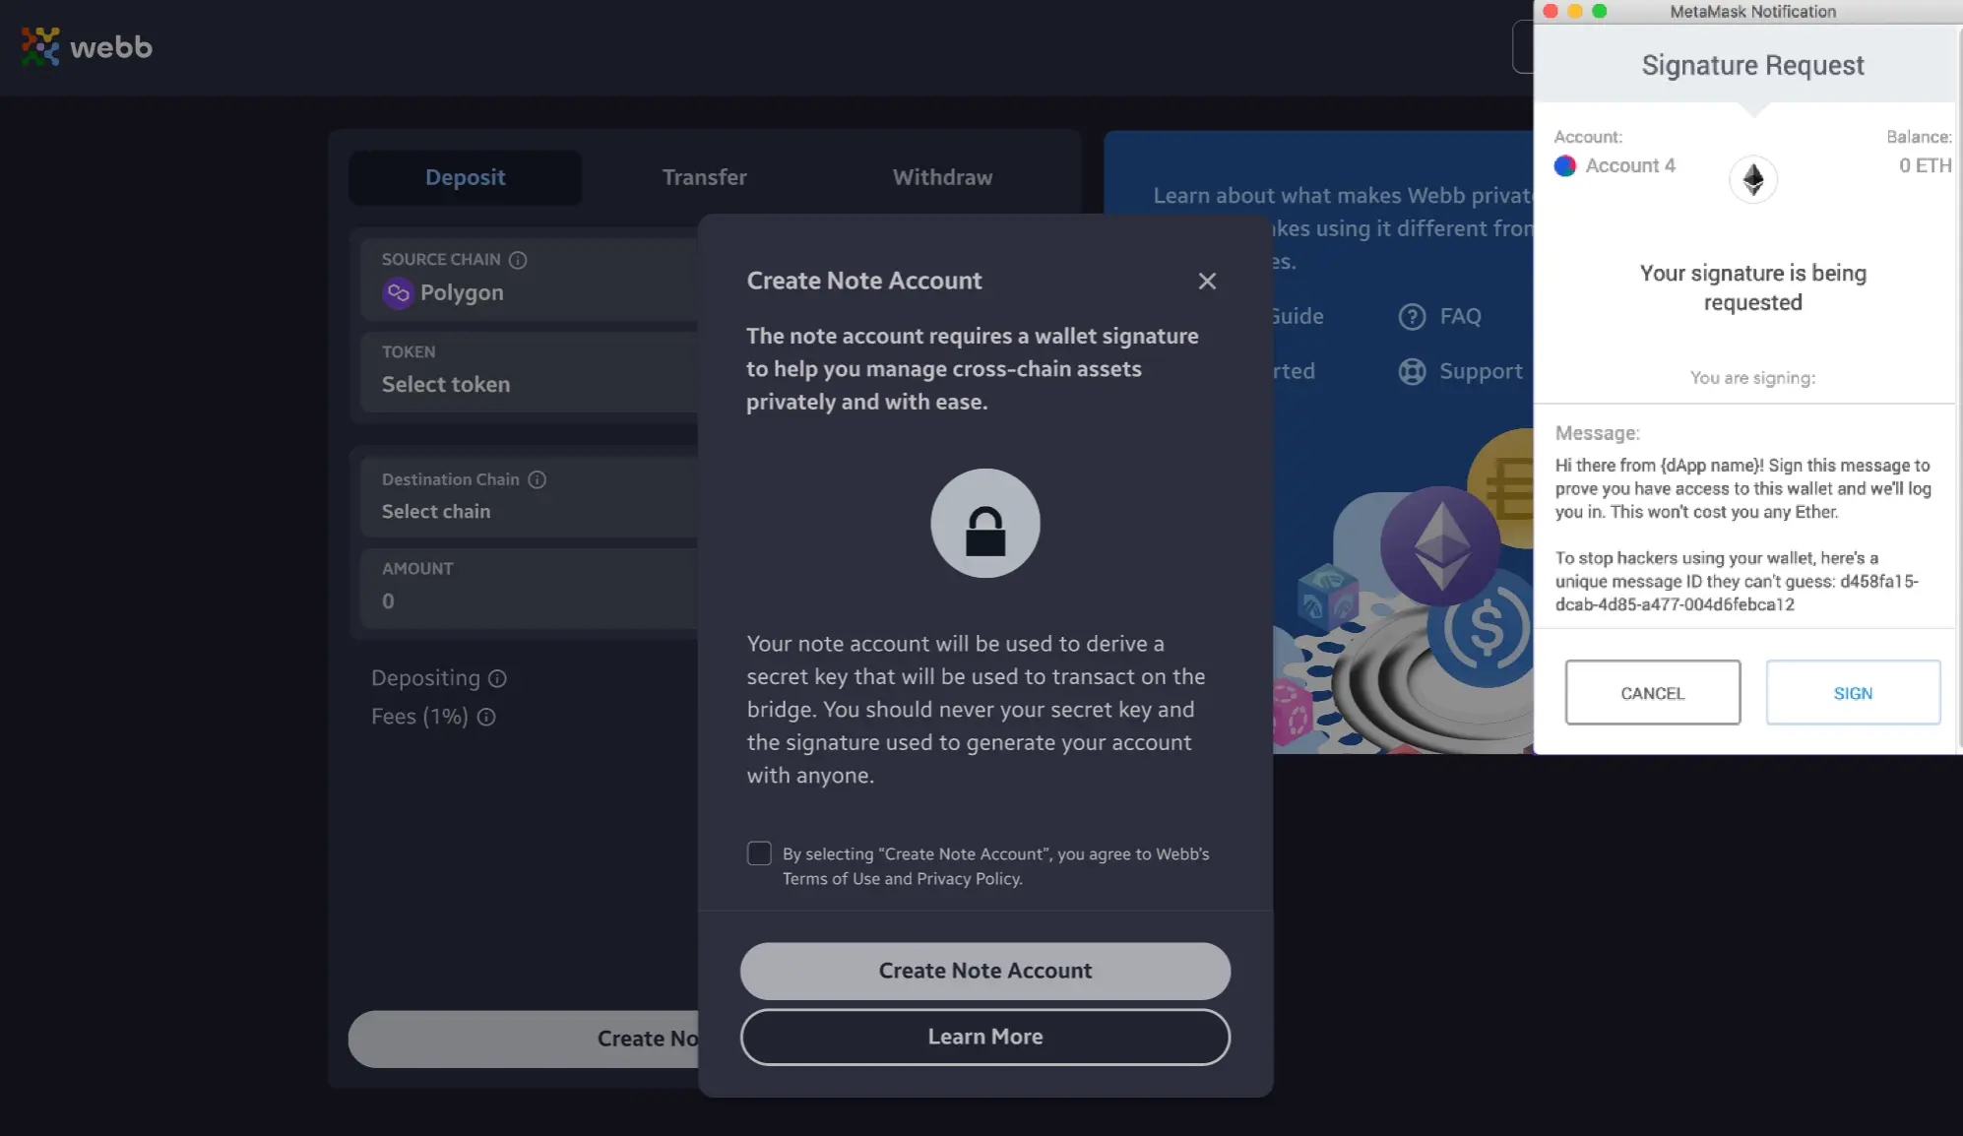Click the info icon next to Destination Chain
The width and height of the screenshot is (1963, 1136).
(x=538, y=478)
